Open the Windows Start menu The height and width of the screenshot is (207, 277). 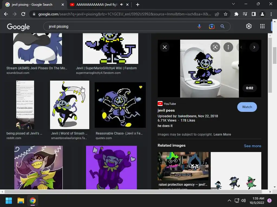point(9,201)
